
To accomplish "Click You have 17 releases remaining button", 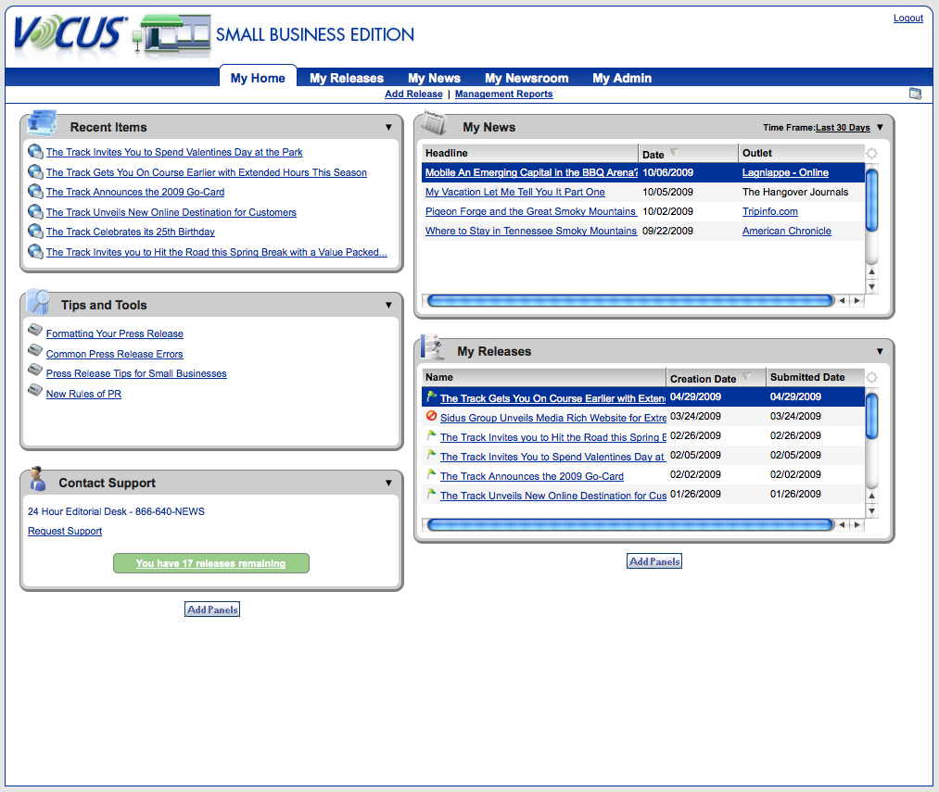I will coord(210,563).
